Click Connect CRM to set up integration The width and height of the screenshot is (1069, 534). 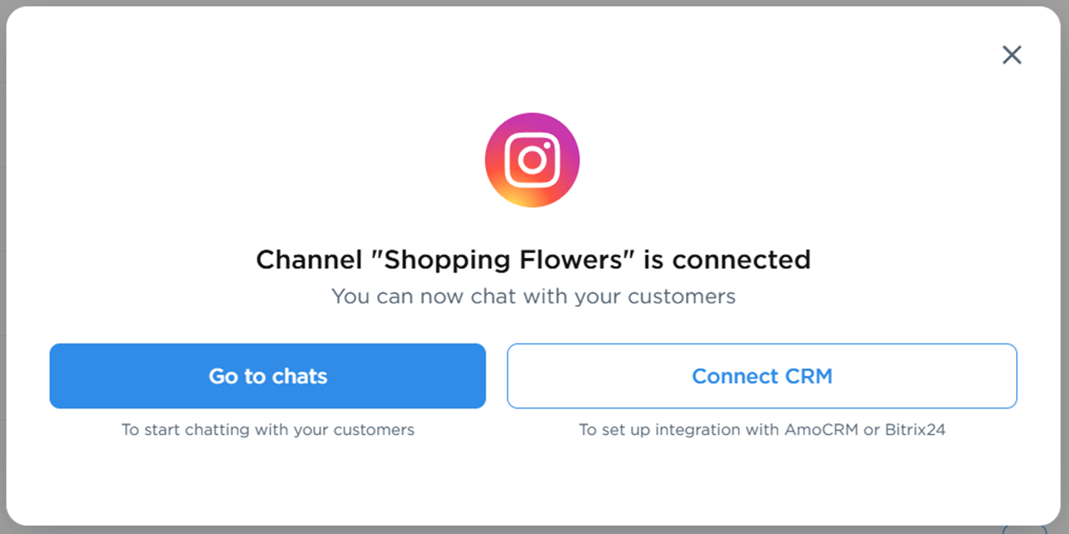point(762,376)
